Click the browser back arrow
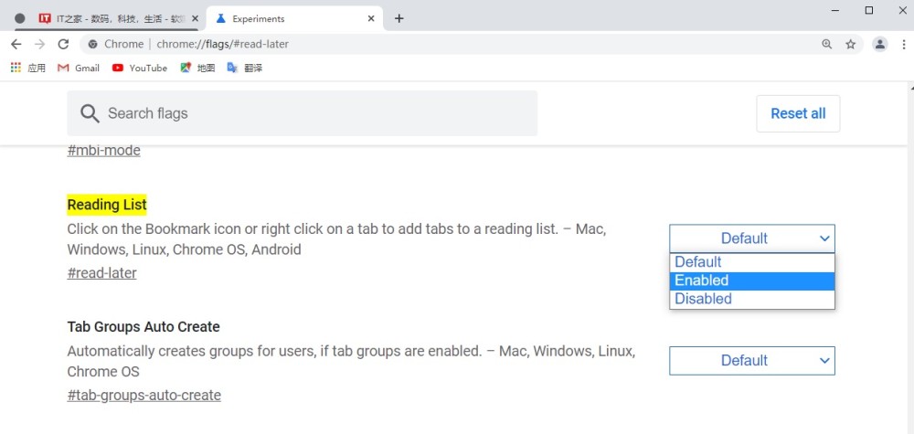914x434 pixels. [16, 44]
